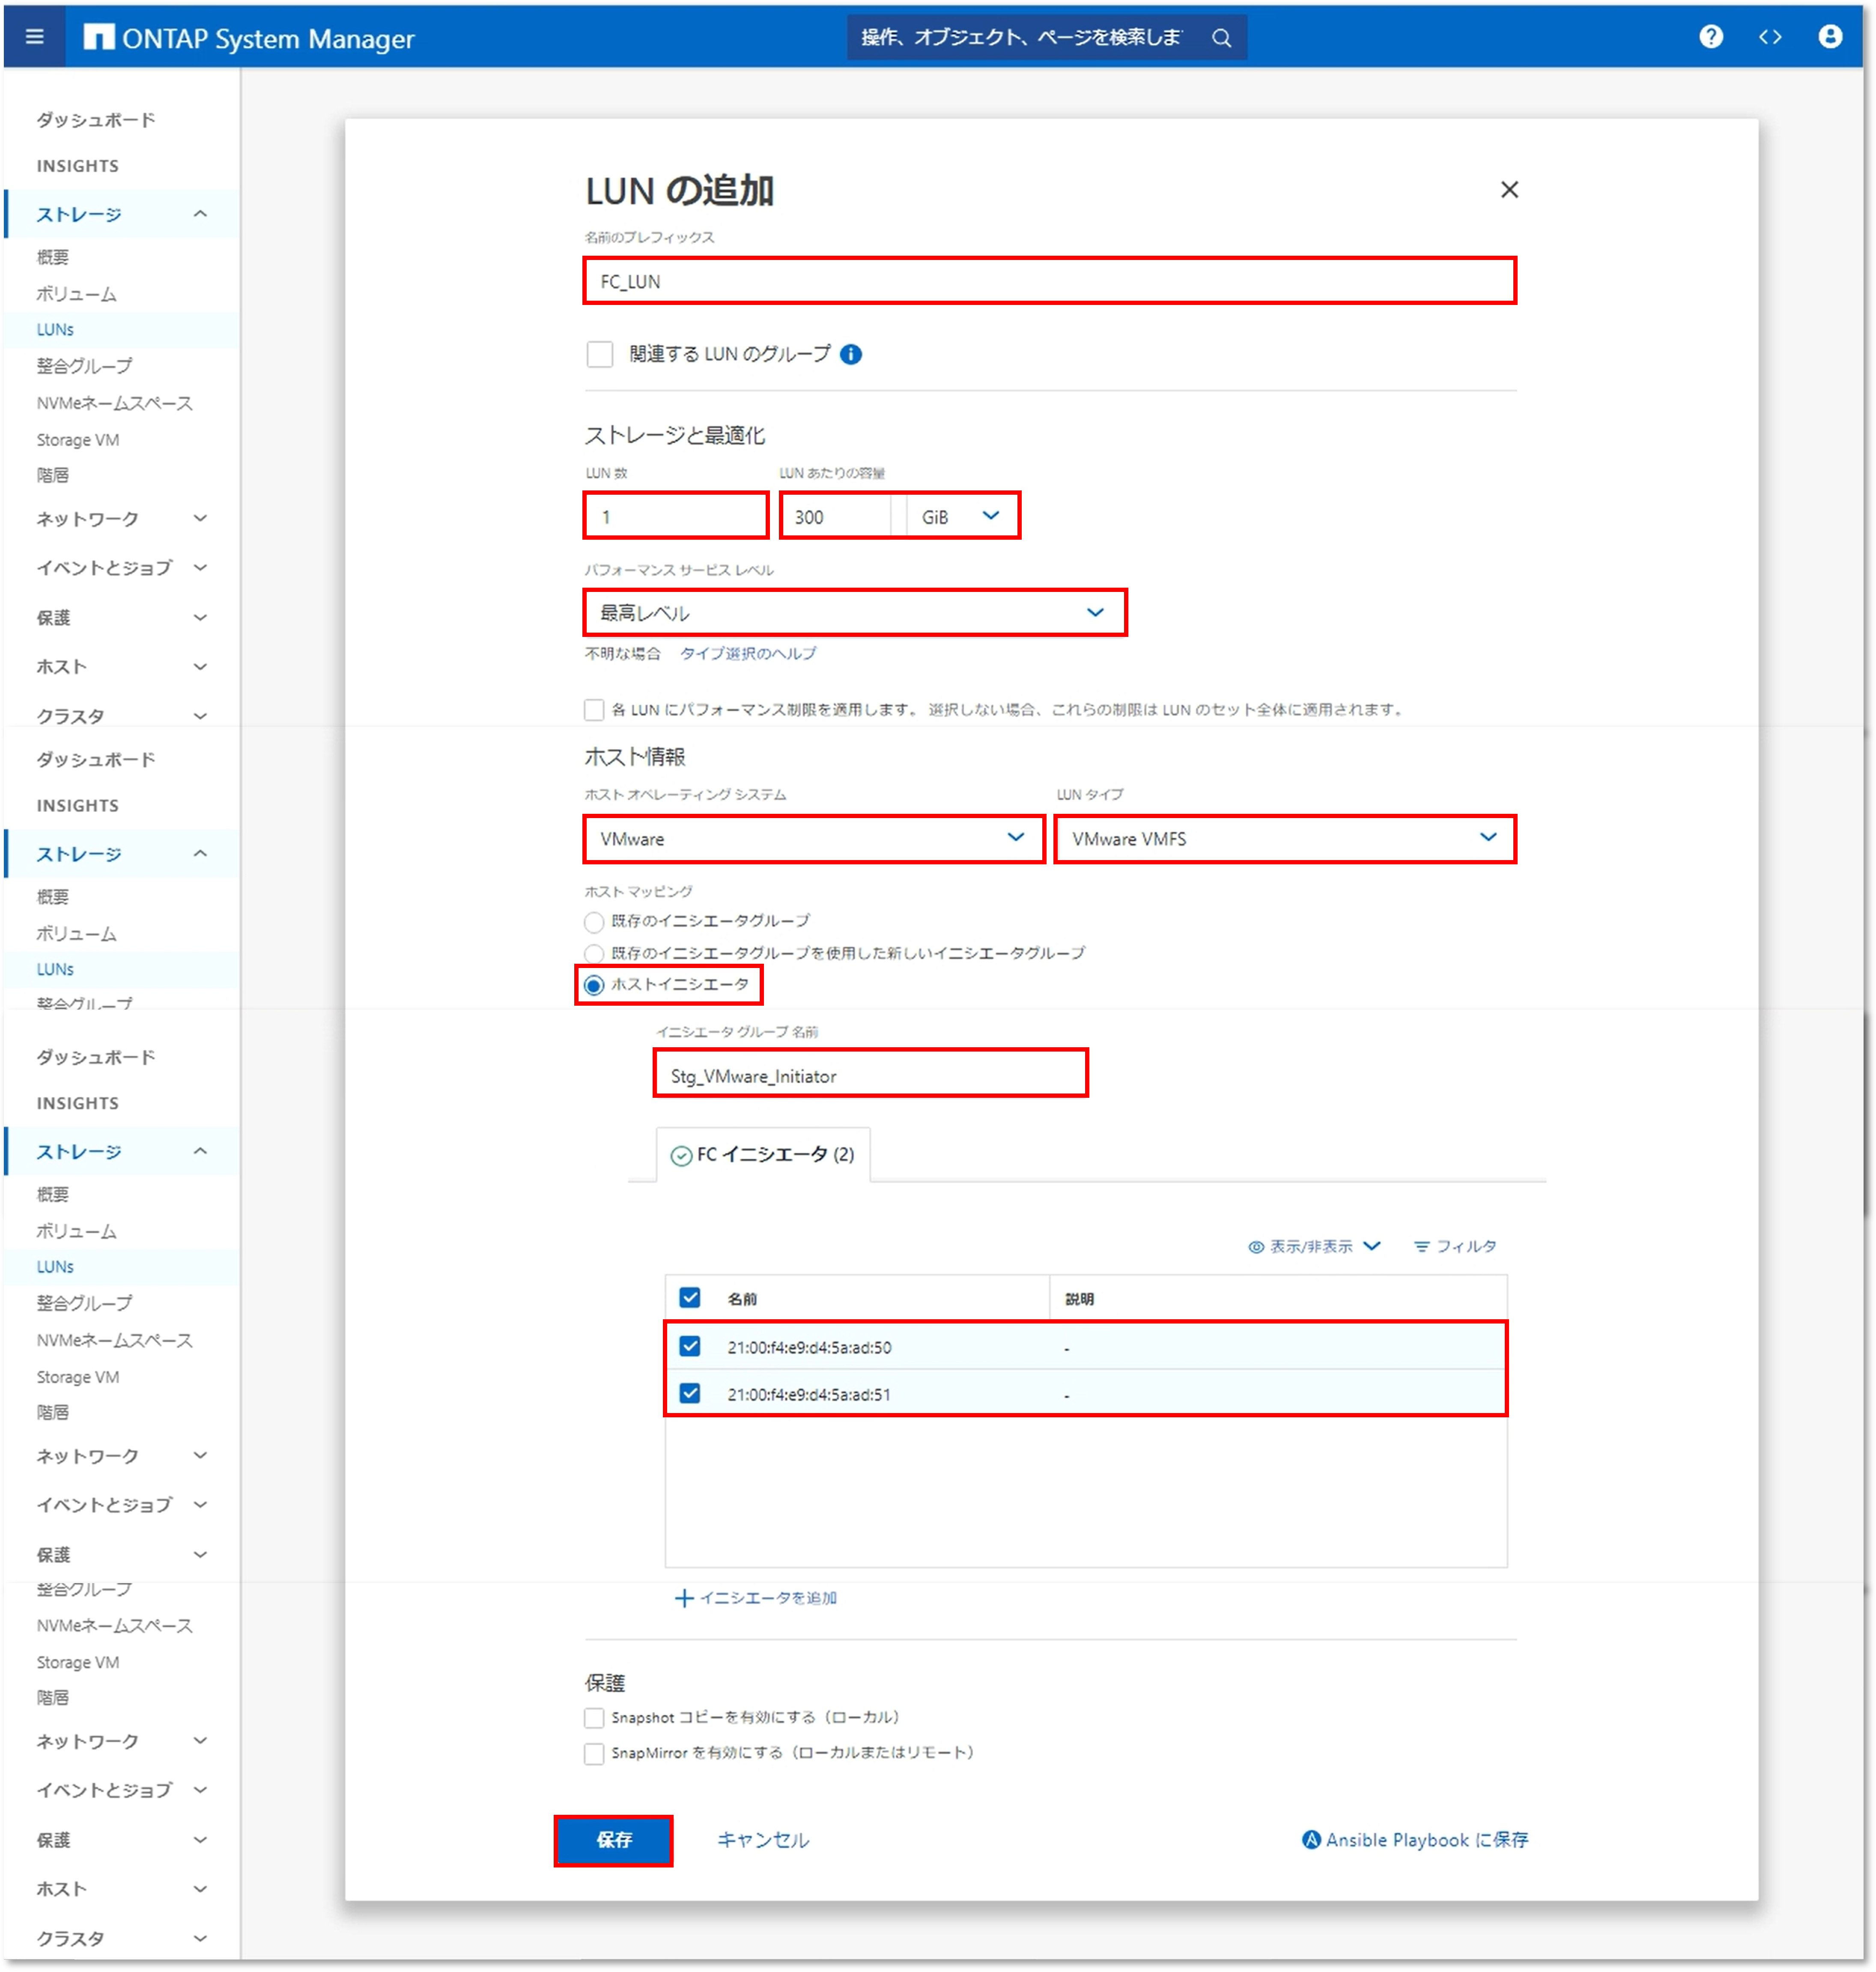Click the LUN capacity field showing 300
This screenshot has height=1972, width=1876.
838,516
